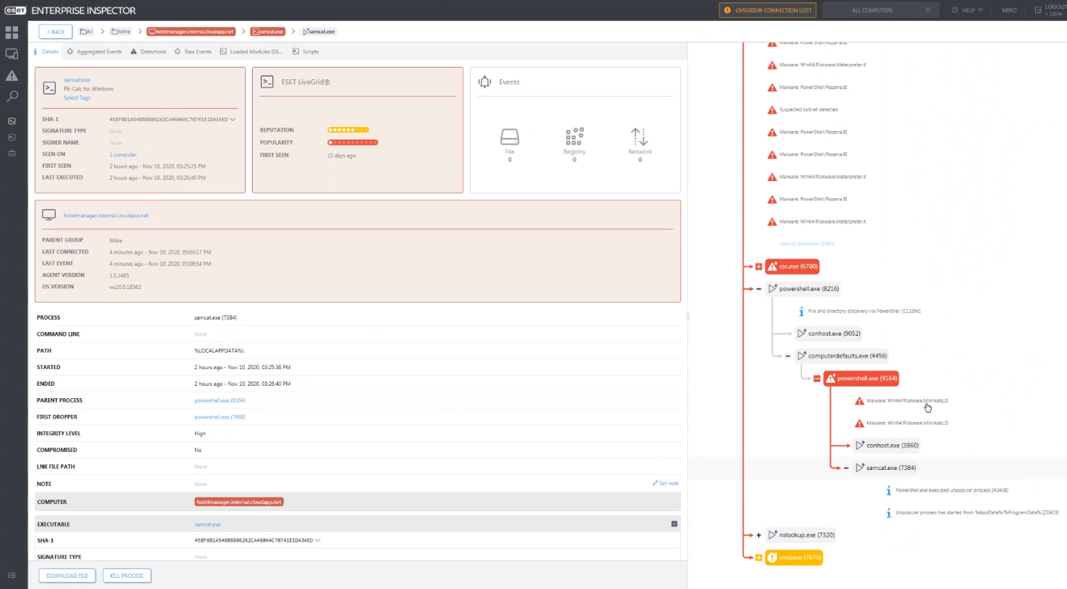Open first dropper powershell.exe (7668) link
The image size is (1067, 589).
(220, 417)
